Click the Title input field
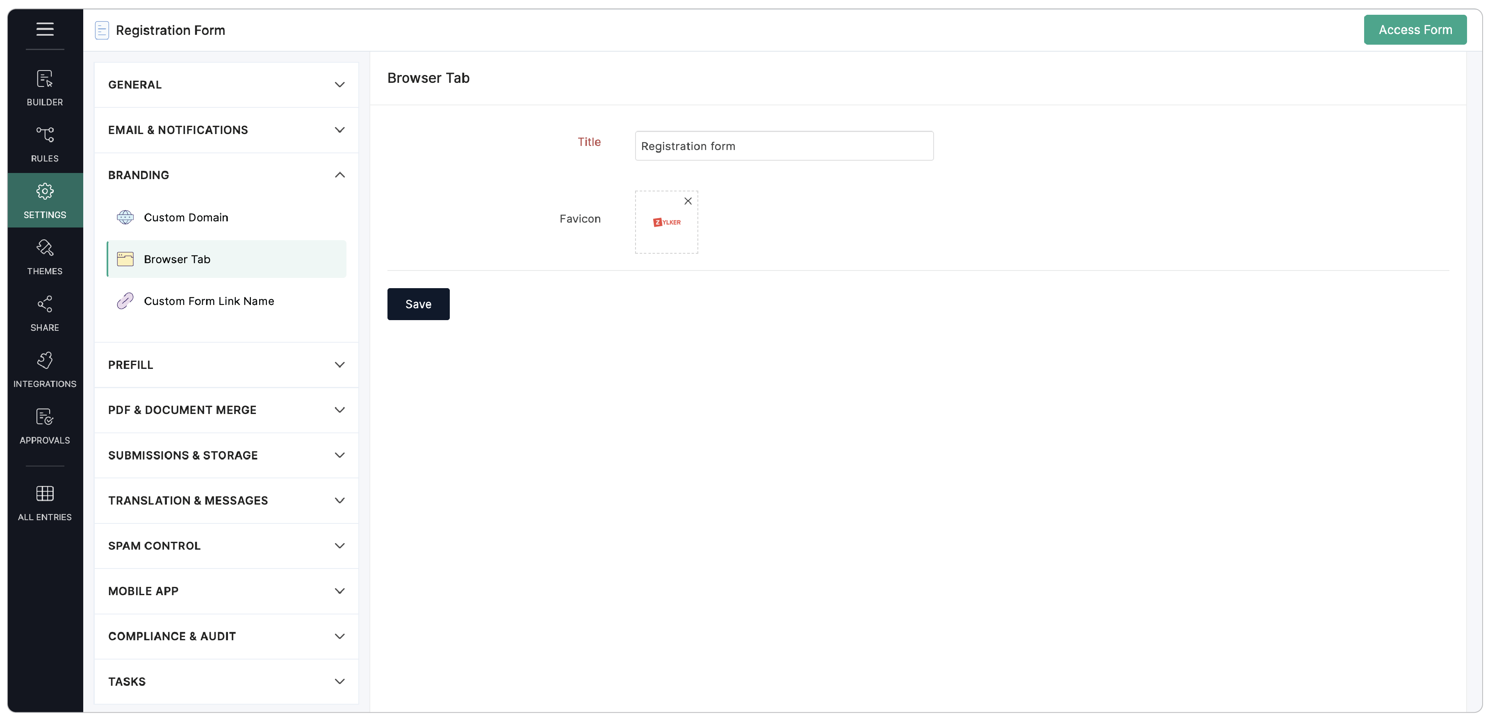Screen dimensions: 1490x721 [x=783, y=146]
